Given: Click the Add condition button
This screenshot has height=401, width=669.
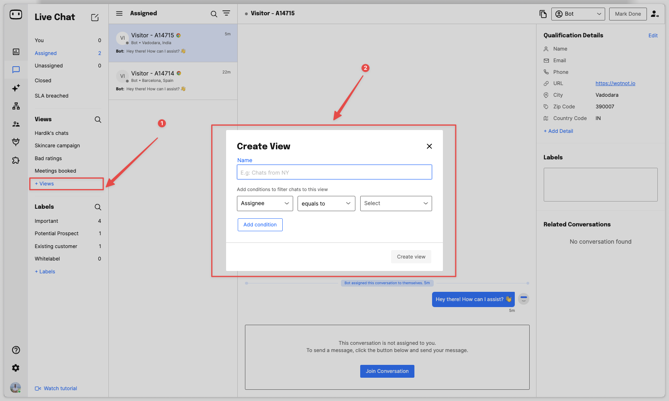Looking at the screenshot, I should point(260,225).
